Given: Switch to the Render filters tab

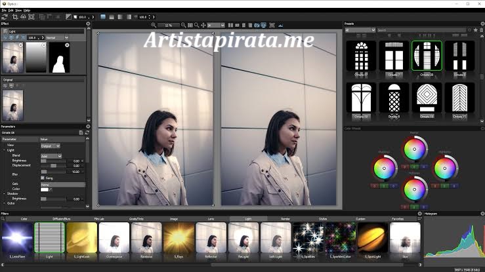Looking at the screenshot, I should 285,219.
